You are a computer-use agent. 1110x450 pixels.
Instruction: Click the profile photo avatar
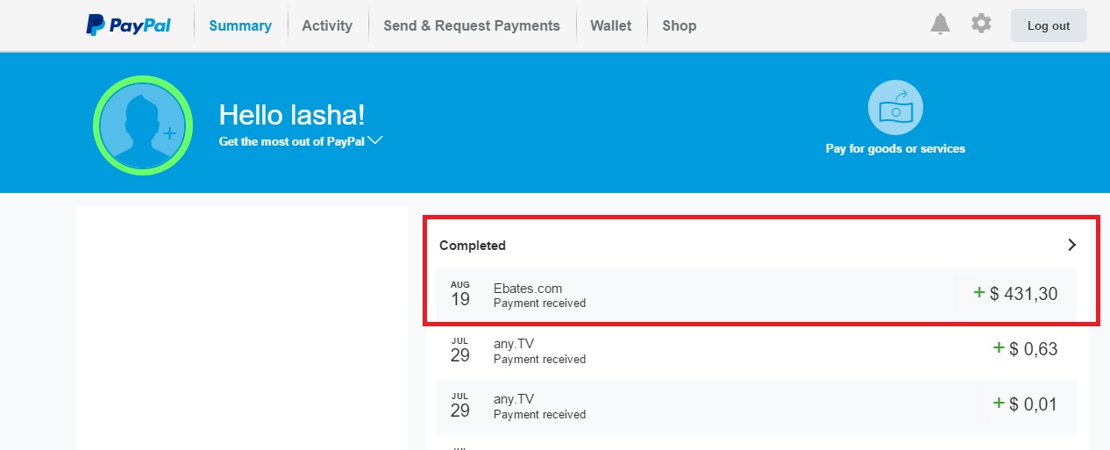click(x=143, y=126)
